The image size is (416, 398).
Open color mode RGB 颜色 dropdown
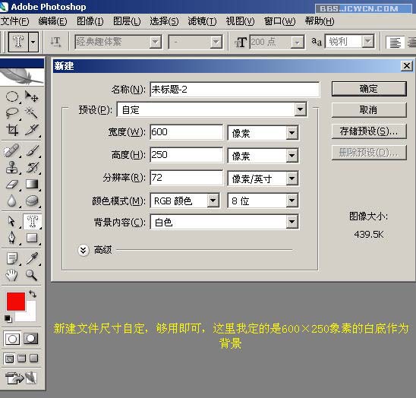(x=213, y=201)
